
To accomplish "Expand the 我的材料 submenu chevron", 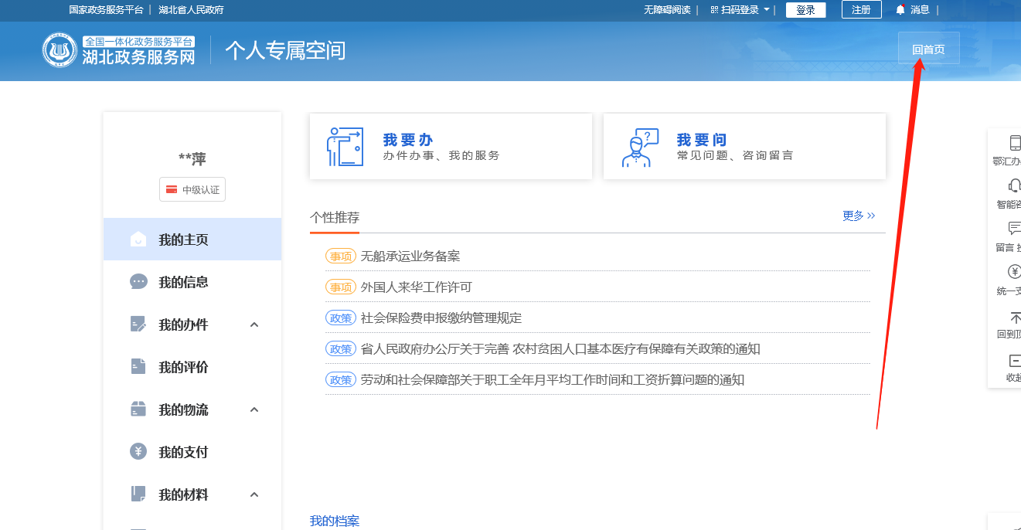I will point(254,494).
